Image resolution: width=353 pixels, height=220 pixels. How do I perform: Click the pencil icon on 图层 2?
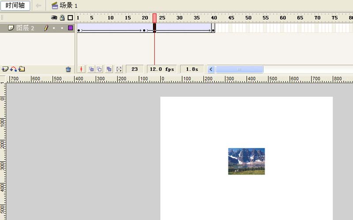pyautogui.click(x=46, y=28)
